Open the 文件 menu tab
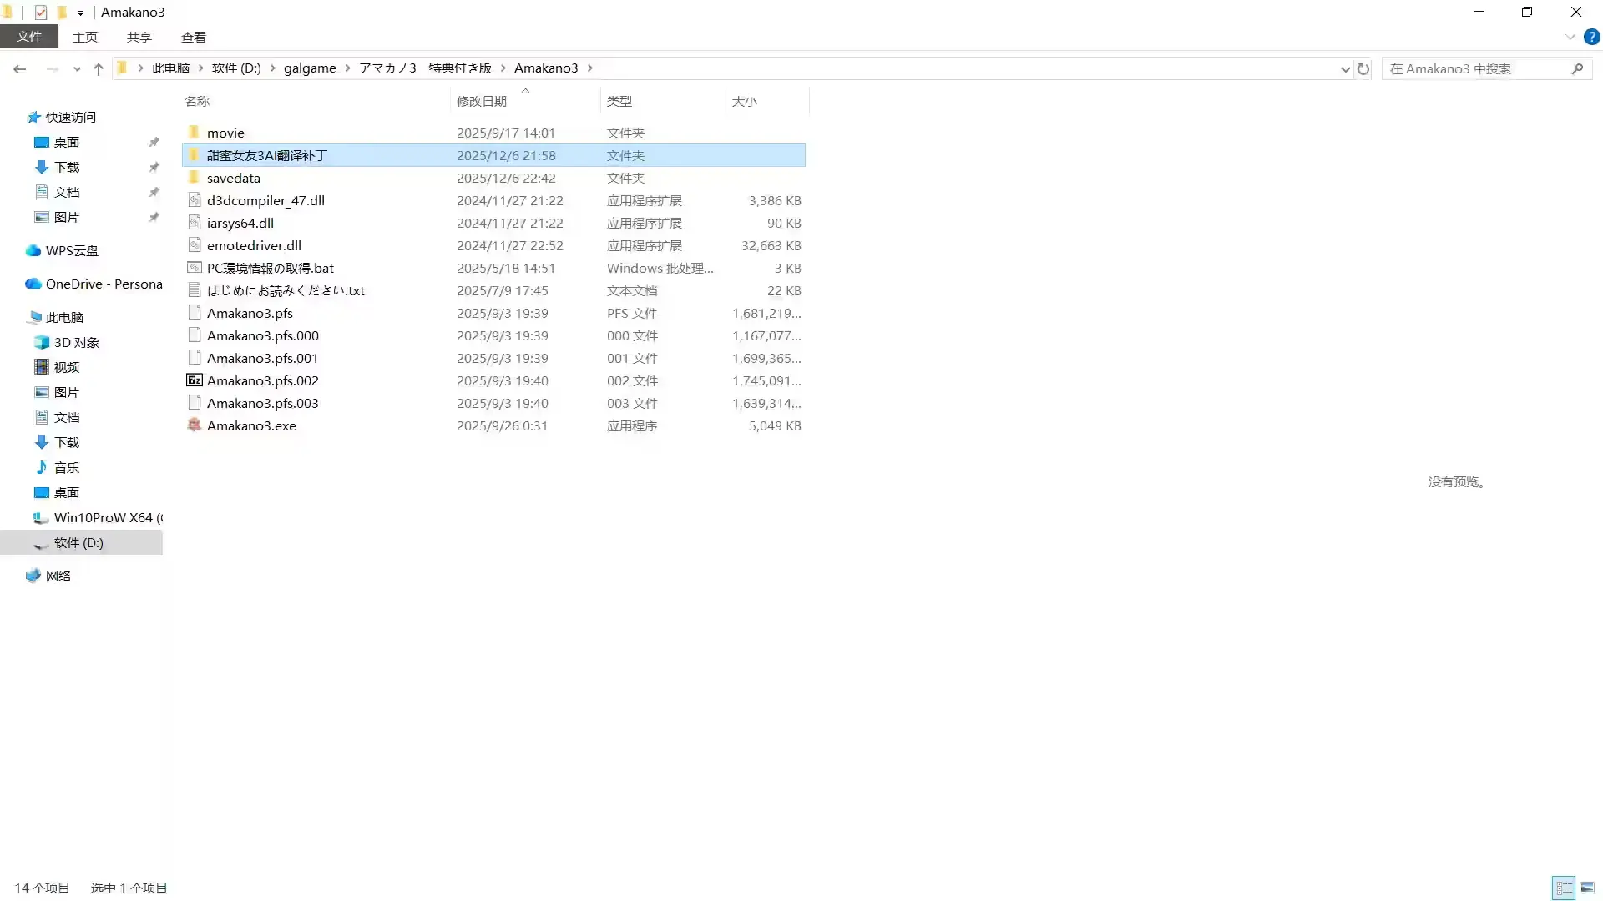Image resolution: width=1603 pixels, height=901 pixels. pos(29,37)
